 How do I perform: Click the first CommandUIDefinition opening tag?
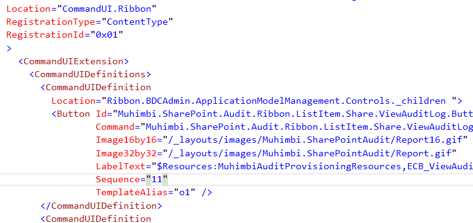click(96, 88)
